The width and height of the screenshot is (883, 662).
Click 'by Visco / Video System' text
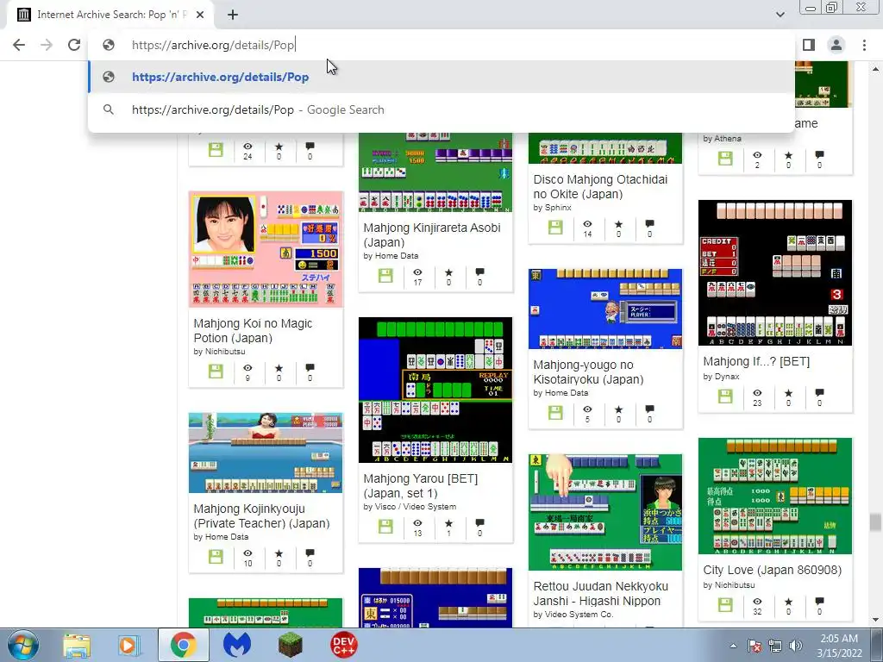pos(410,507)
